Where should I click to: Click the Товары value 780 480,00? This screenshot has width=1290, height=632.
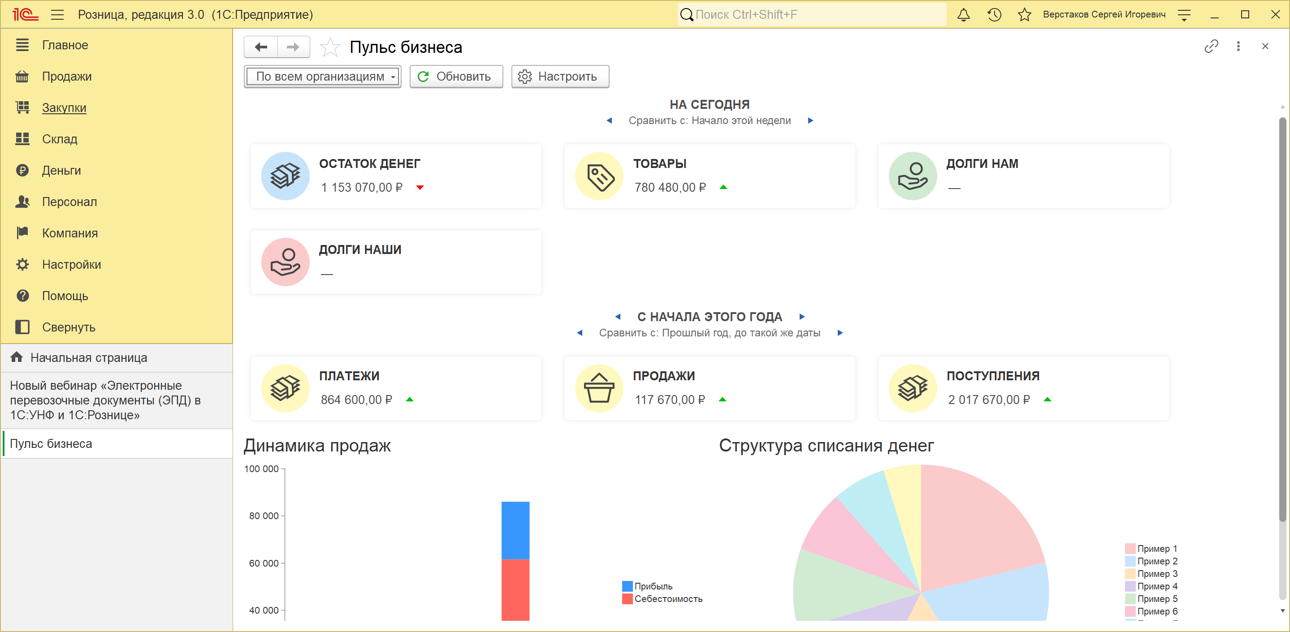click(x=671, y=188)
